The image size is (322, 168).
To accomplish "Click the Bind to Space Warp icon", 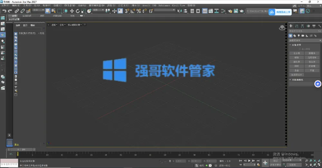I will click(x=28, y=11).
